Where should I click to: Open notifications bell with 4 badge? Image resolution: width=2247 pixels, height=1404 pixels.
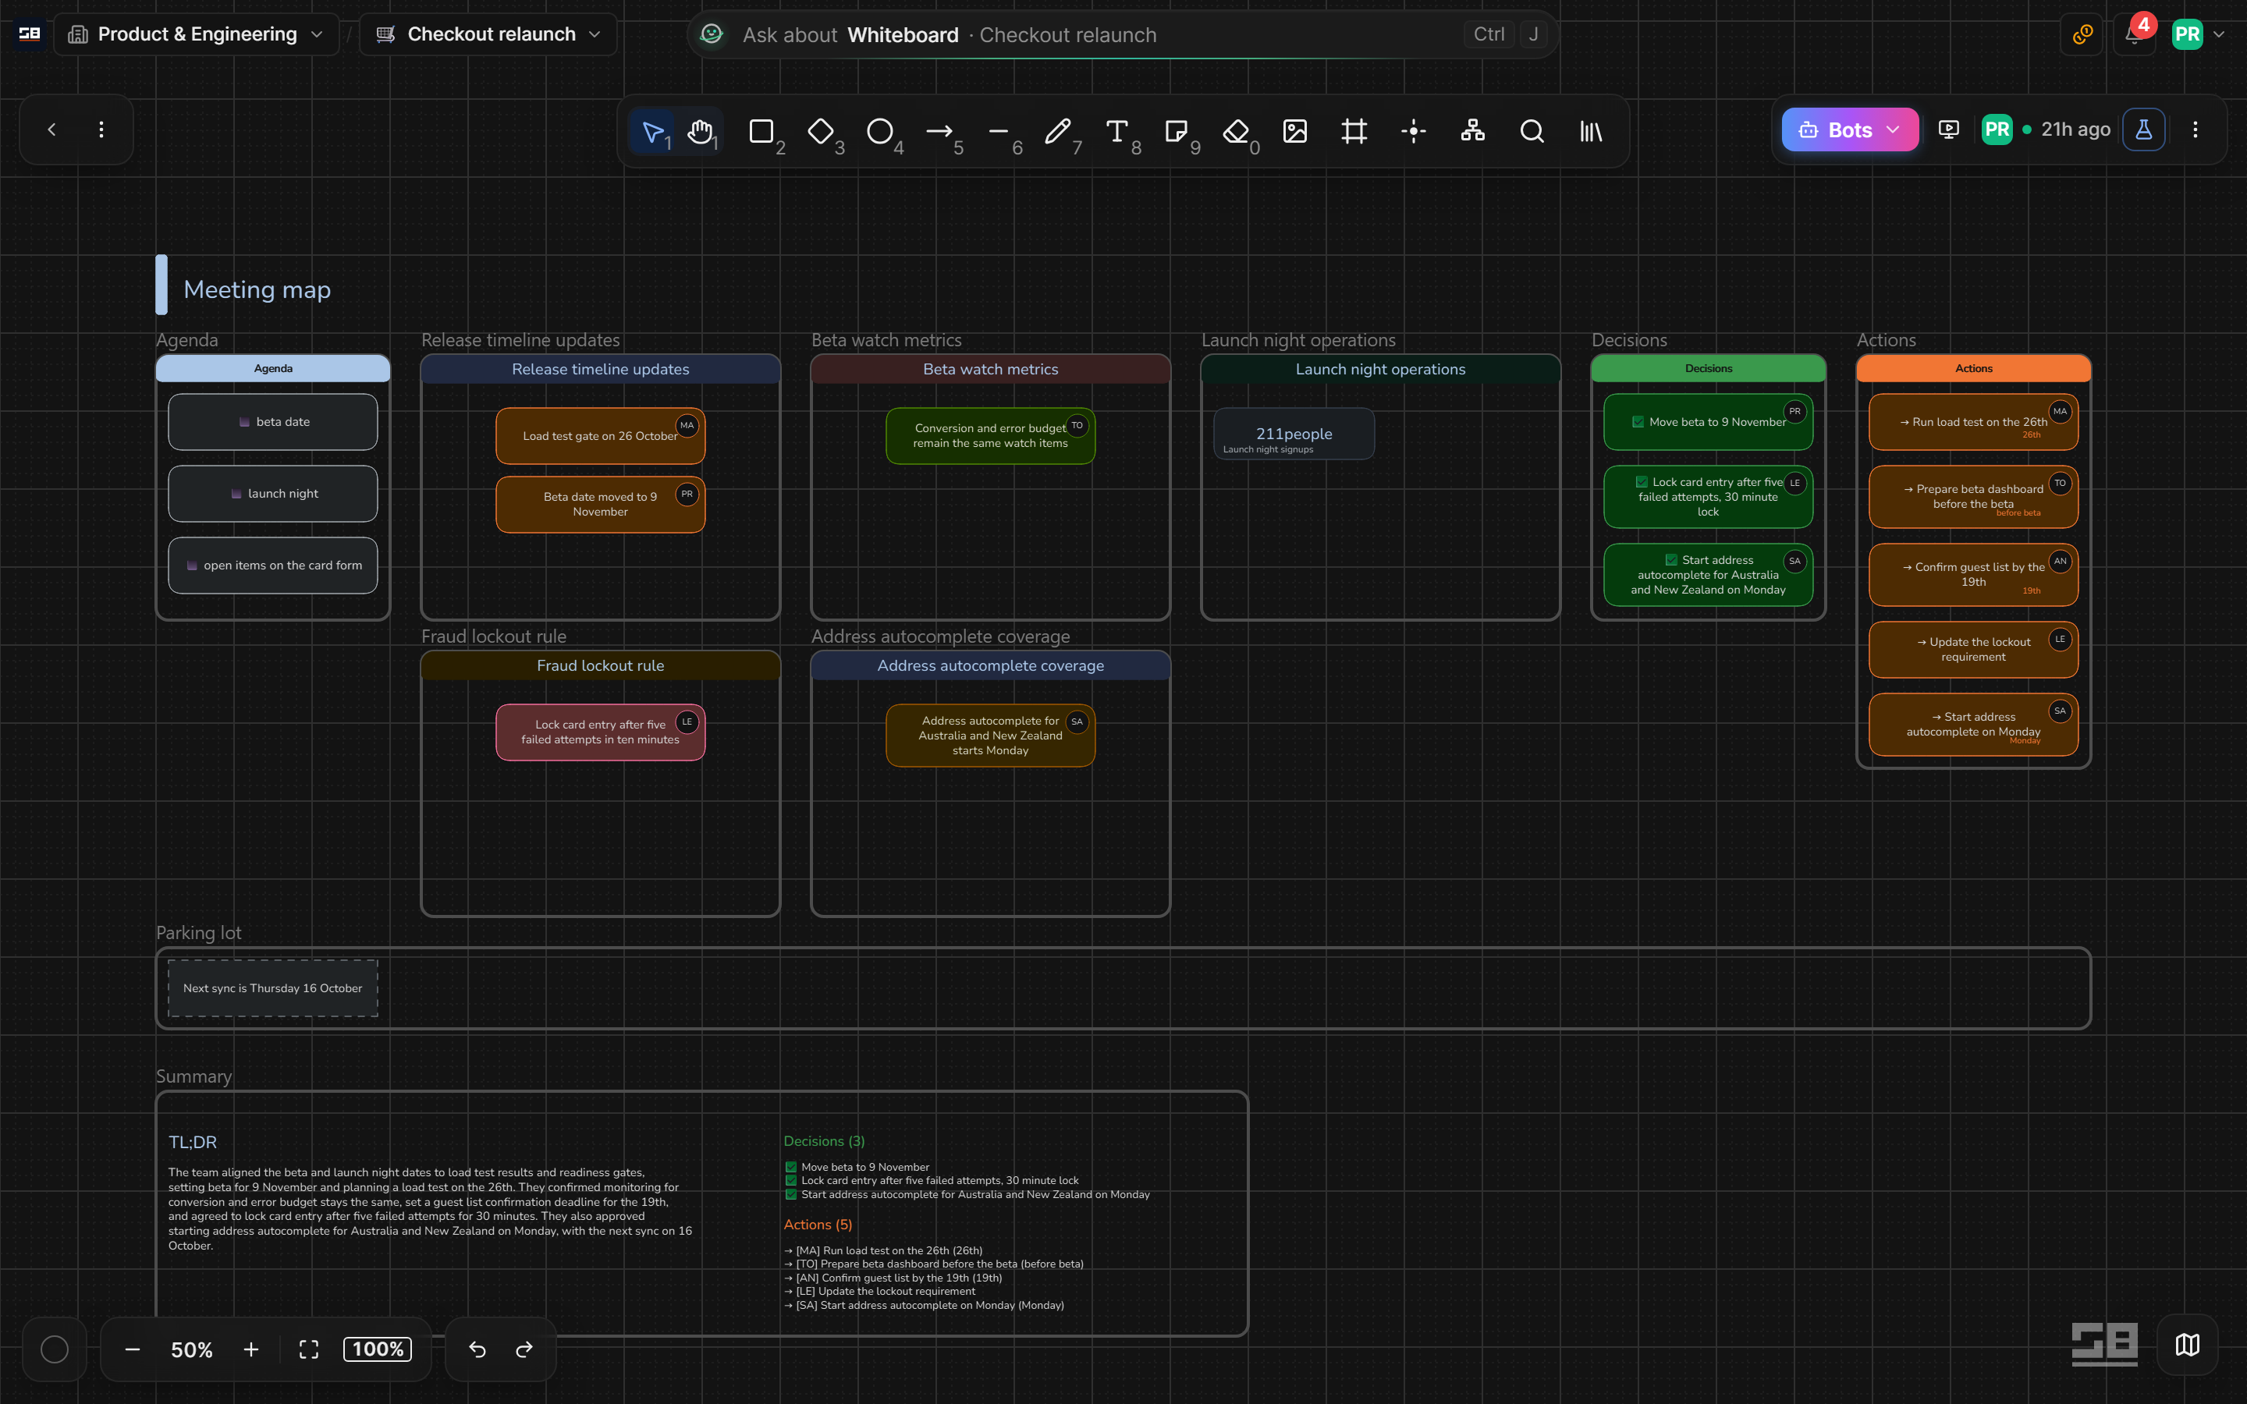click(x=2135, y=34)
